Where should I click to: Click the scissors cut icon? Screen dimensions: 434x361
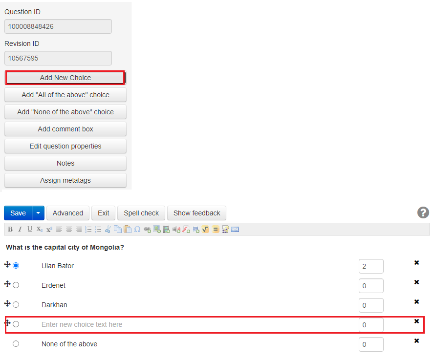click(x=108, y=229)
